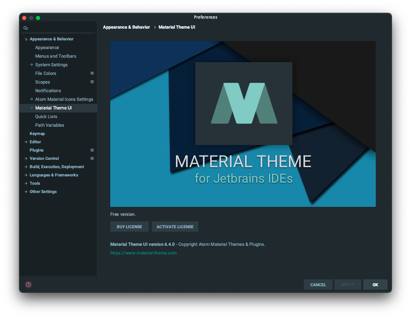Click Appearance & Behavior in breadcrumb
This screenshot has height=318, width=411.
tap(126, 27)
